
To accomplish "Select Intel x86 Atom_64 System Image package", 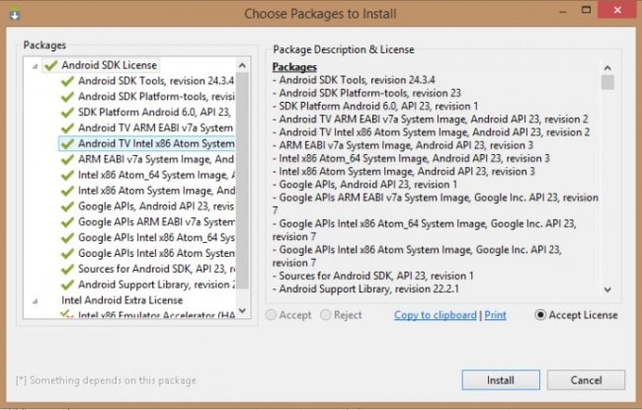I will click(155, 175).
